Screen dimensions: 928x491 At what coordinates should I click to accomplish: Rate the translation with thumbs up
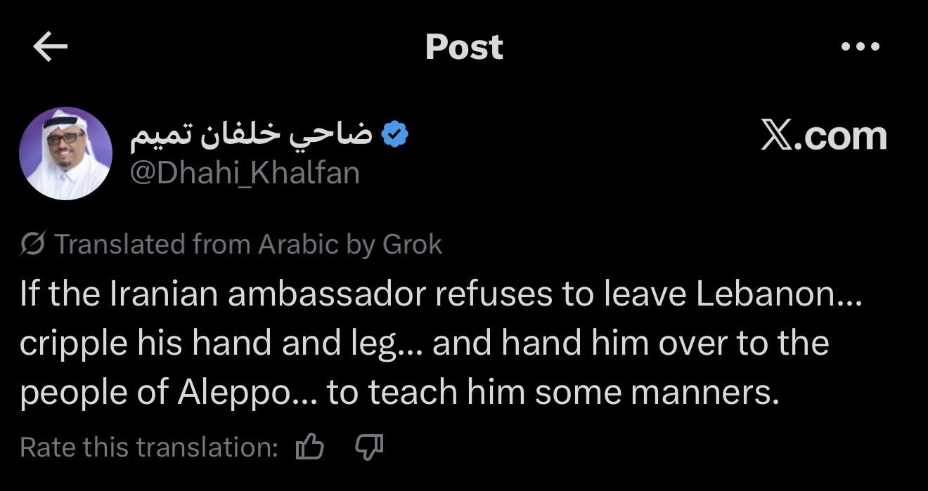309,447
